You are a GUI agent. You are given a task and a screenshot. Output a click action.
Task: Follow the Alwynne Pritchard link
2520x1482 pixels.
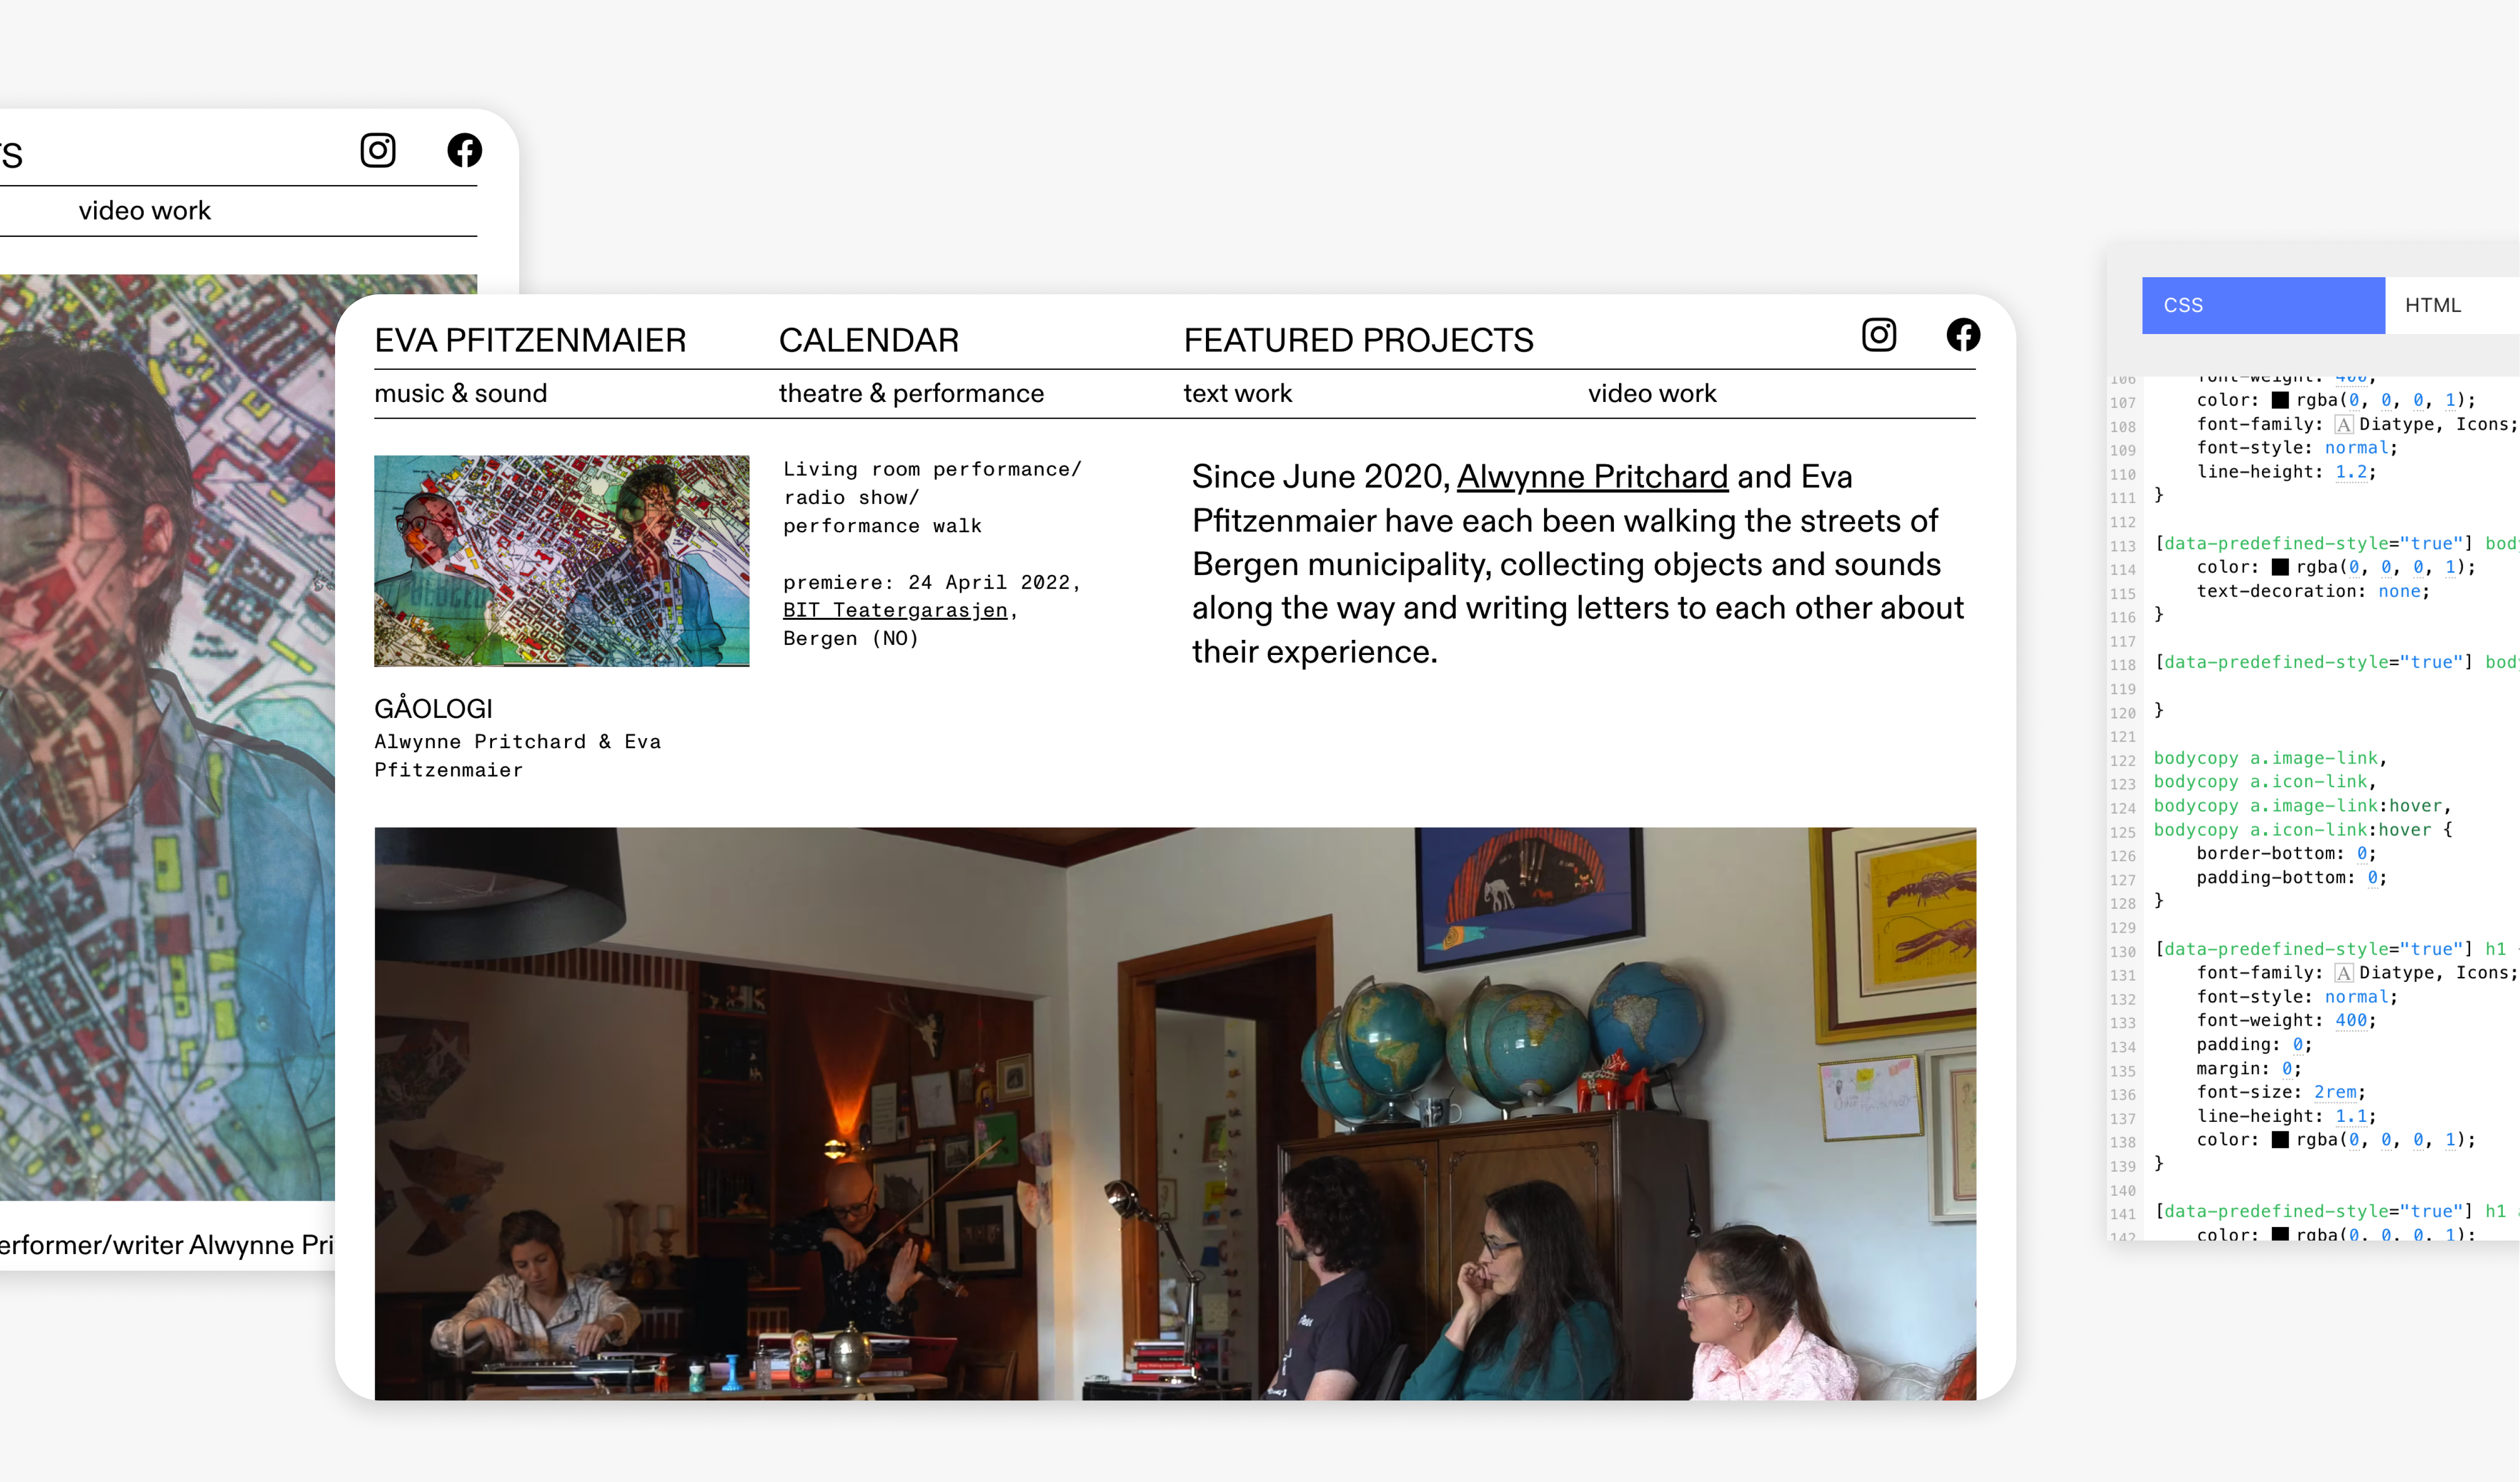tap(1592, 477)
